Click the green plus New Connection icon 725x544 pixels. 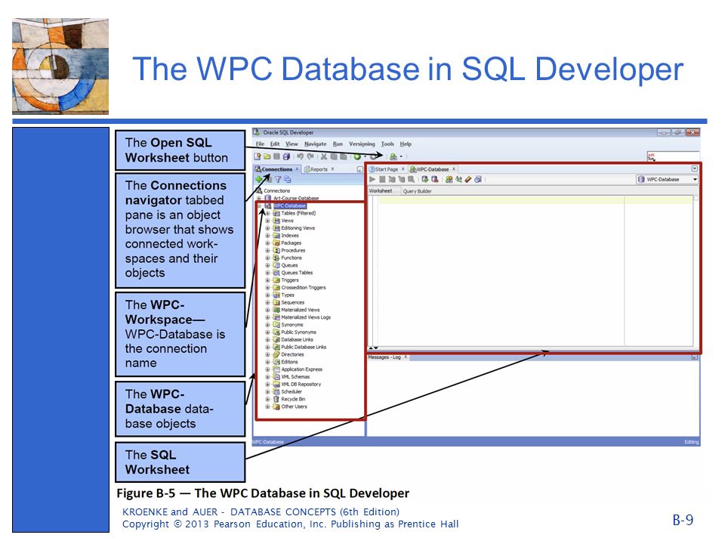(259, 179)
